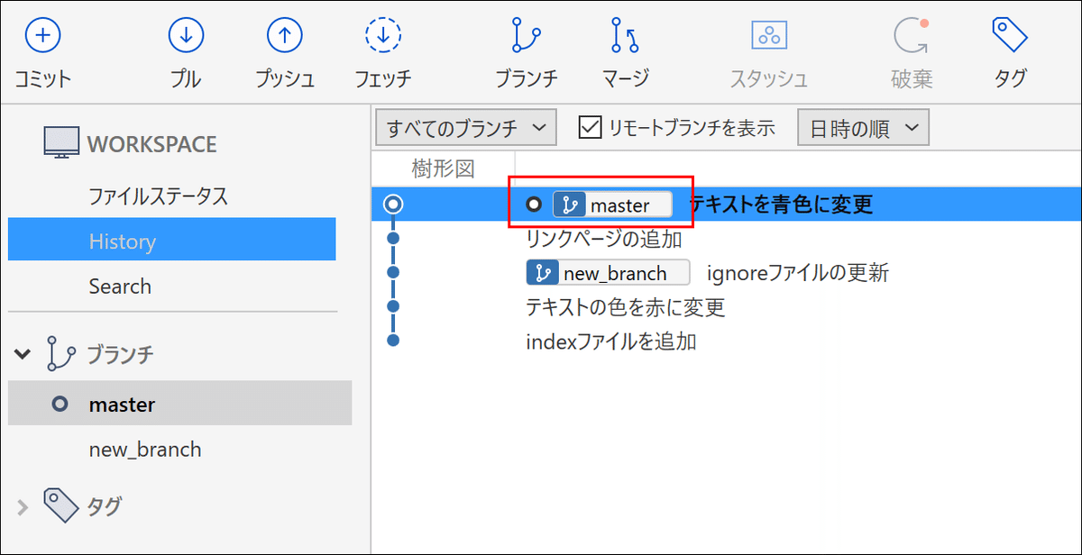Click the new_branch label in the commit list
The image size is (1082, 555).
(608, 273)
